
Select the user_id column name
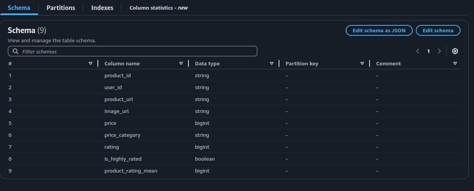113,87
